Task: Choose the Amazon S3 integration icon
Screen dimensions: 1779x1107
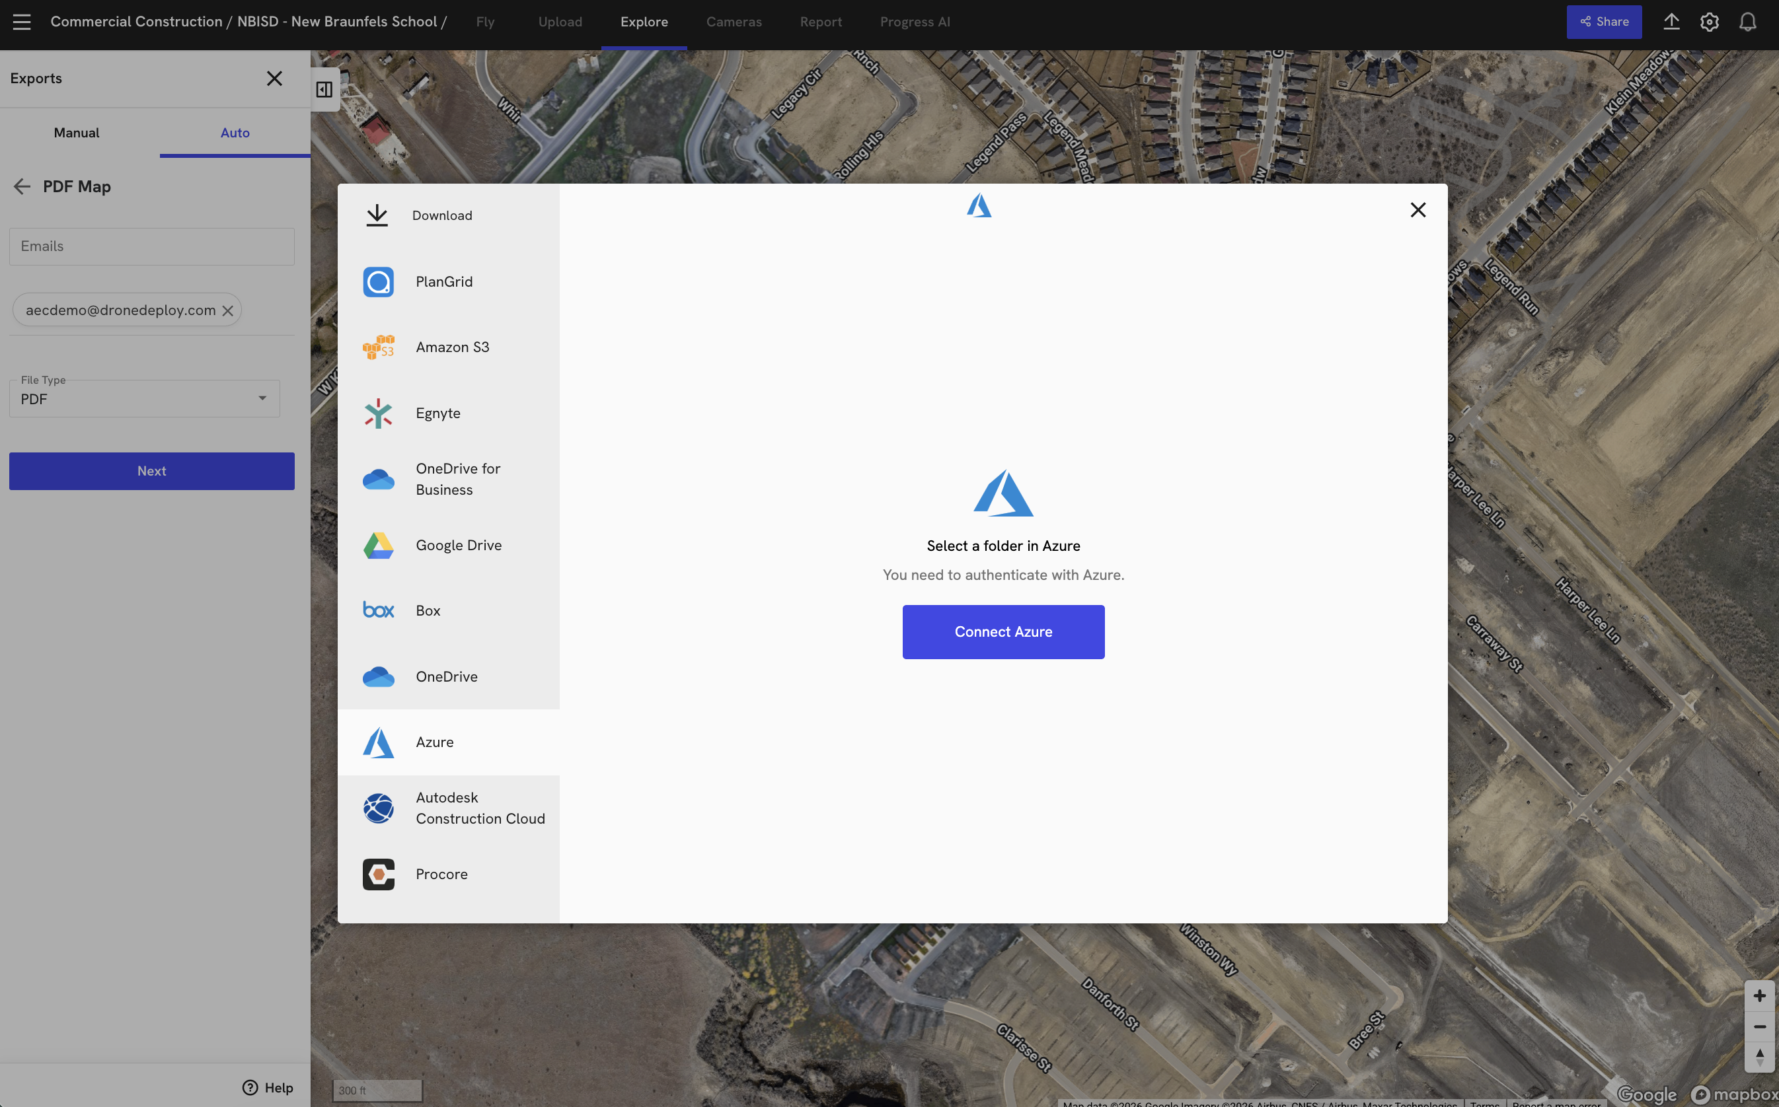Action: coord(378,347)
